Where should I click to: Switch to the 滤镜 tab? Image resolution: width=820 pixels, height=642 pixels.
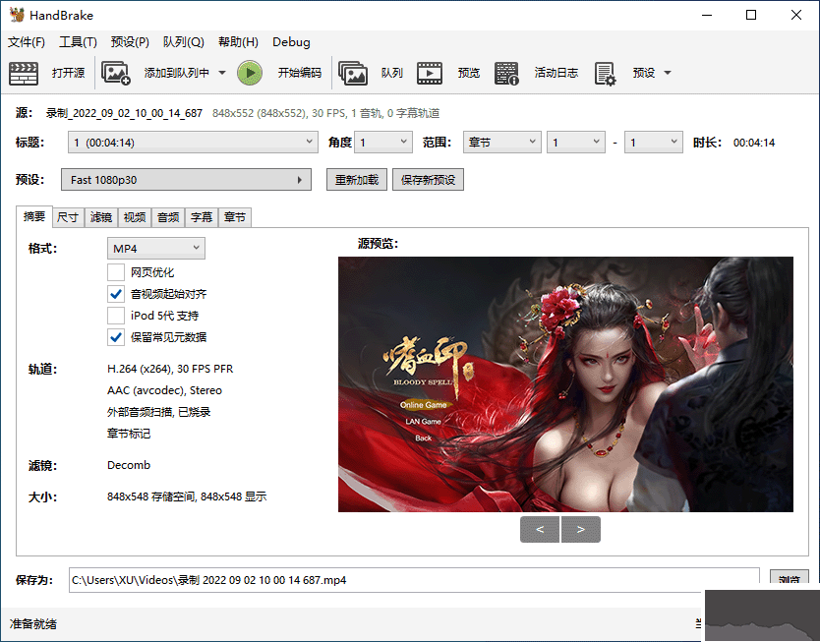[x=101, y=217]
